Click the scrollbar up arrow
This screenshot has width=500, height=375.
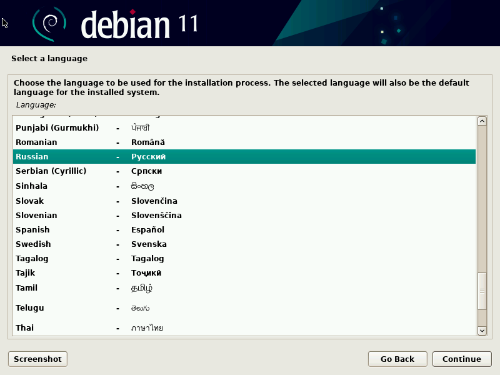[482, 120]
